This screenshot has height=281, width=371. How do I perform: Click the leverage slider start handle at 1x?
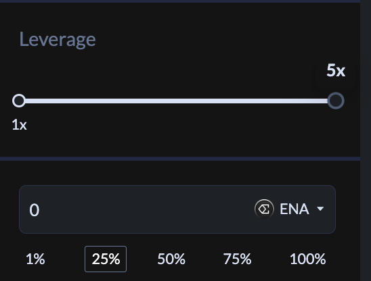point(19,101)
